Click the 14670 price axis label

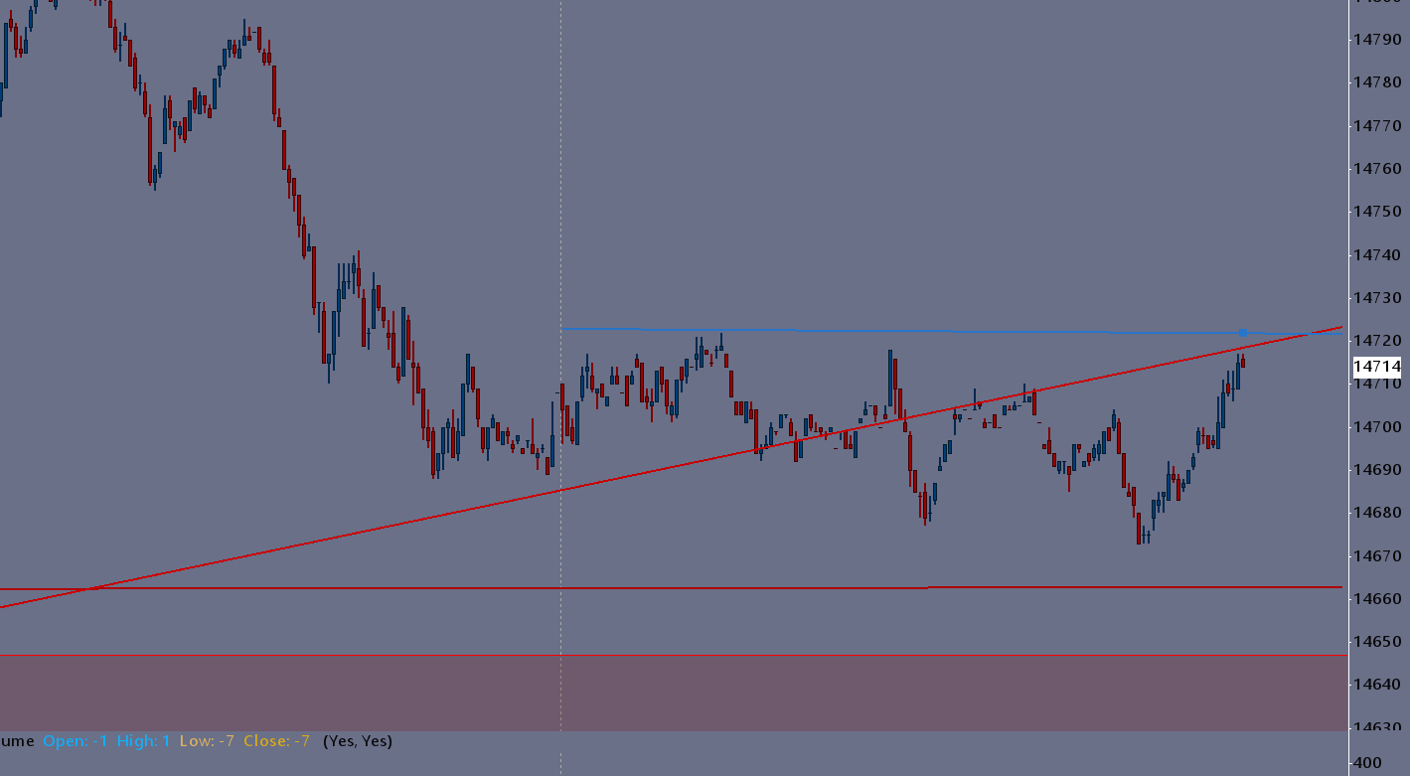click(1377, 556)
